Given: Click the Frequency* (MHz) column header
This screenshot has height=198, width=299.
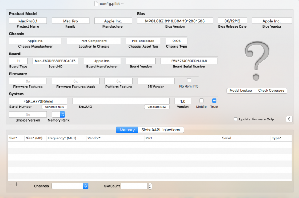Looking at the screenshot, I should click(x=66, y=138).
